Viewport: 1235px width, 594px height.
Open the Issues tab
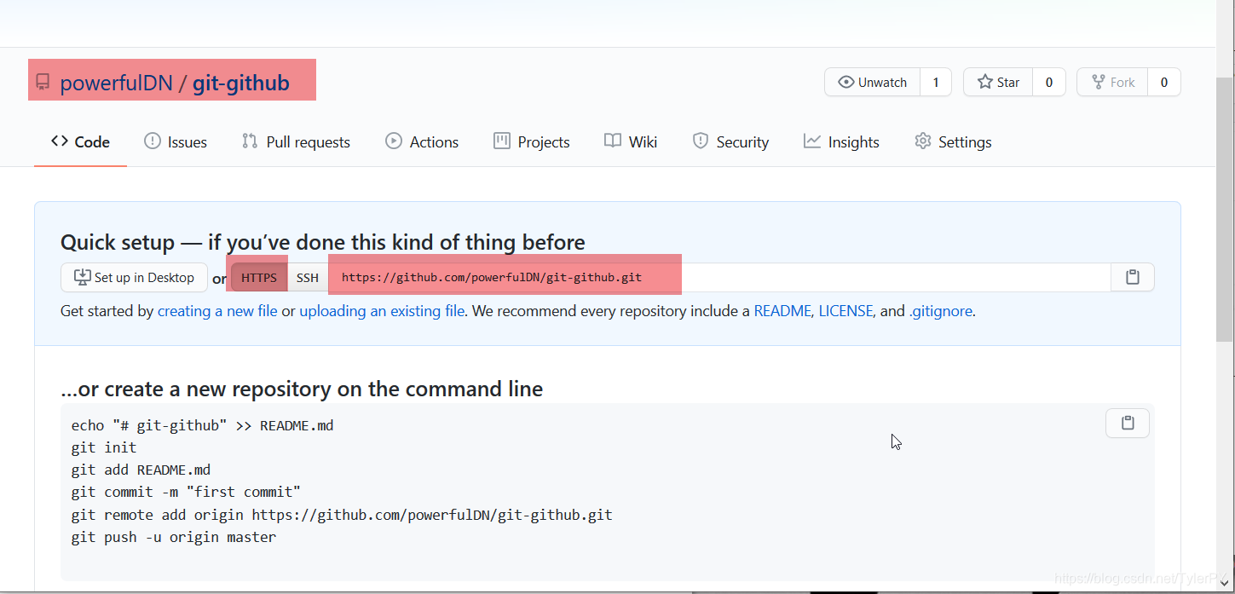[x=176, y=141]
